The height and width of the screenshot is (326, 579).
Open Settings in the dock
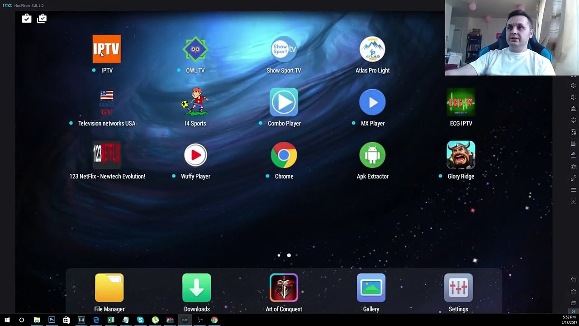tap(458, 288)
